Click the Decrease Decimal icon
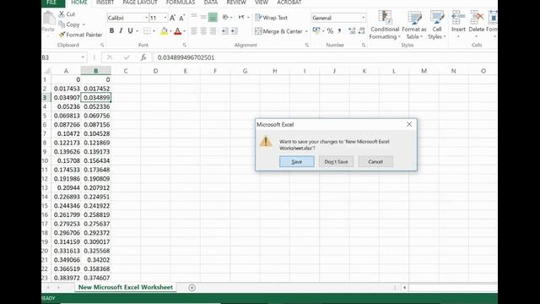The width and height of the screenshot is (540, 304). point(361,31)
